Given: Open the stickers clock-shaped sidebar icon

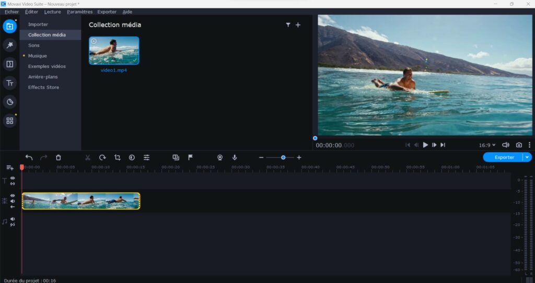Looking at the screenshot, I should [x=9, y=102].
